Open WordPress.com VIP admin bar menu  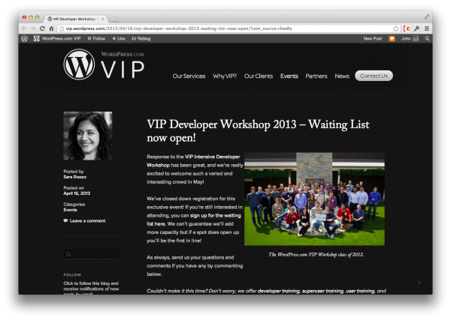(x=57, y=38)
